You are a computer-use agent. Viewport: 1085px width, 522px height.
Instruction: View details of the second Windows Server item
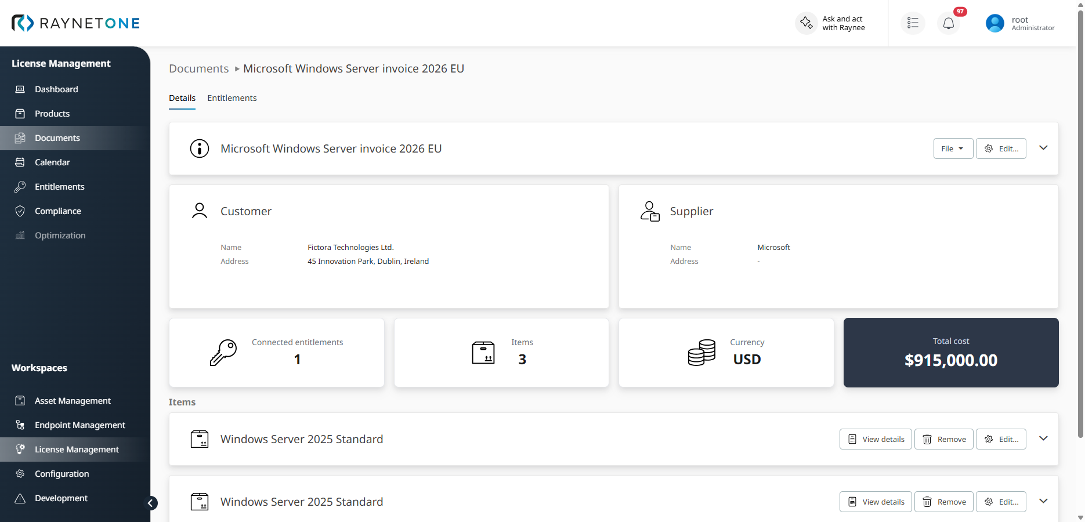tap(876, 502)
